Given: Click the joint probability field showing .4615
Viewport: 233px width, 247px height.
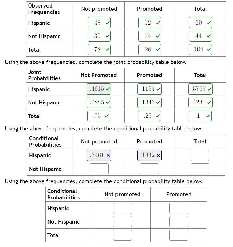Looking at the screenshot, I should click(x=99, y=89).
